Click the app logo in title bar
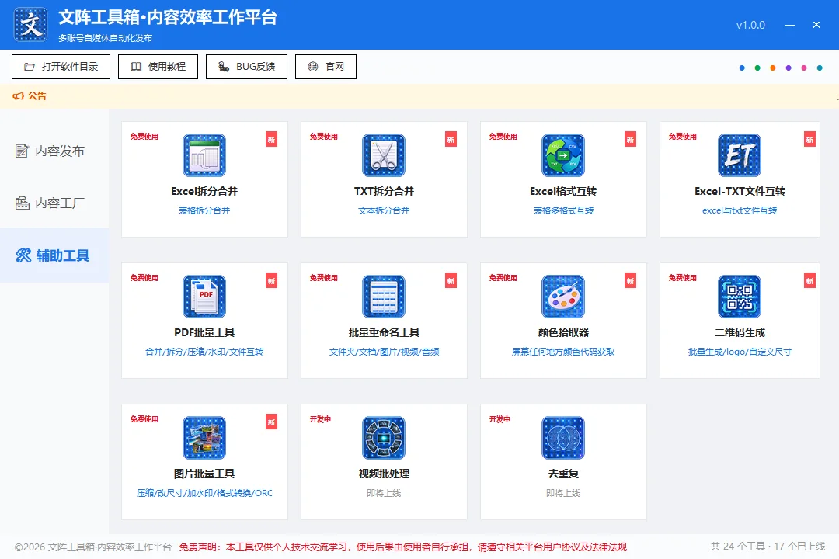839x559 pixels. pyautogui.click(x=30, y=25)
